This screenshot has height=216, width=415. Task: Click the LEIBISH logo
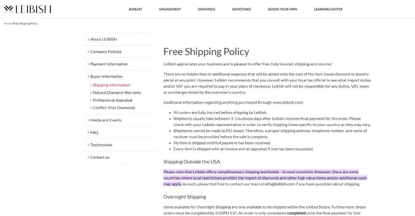tap(27, 9)
